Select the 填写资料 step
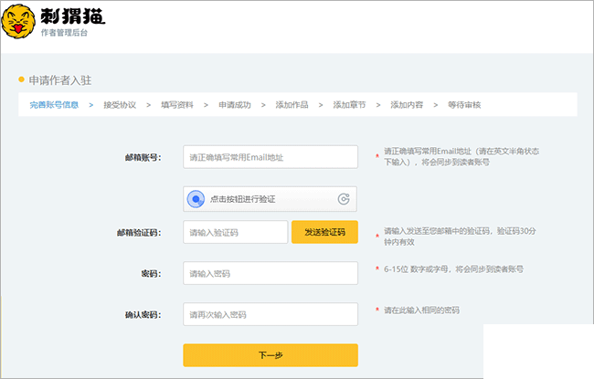 (177, 105)
